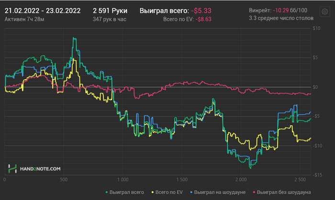Viewport: 335px width, 200px height.
Task: Toggle the yellow 'Всего по EV' legend series
Action: pos(167,192)
